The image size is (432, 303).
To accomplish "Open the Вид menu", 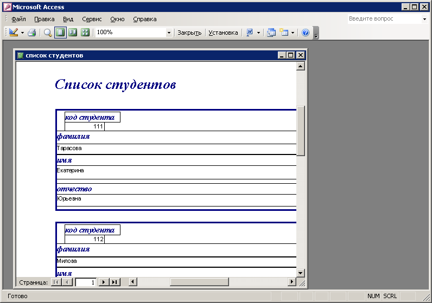I will (x=68, y=19).
